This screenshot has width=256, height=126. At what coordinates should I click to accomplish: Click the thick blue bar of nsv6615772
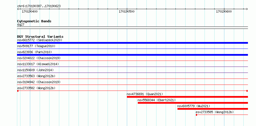point(132,43)
